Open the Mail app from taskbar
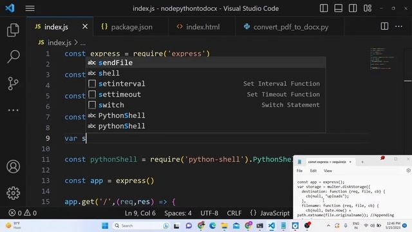The width and height of the screenshot is (412, 232). click(236, 226)
